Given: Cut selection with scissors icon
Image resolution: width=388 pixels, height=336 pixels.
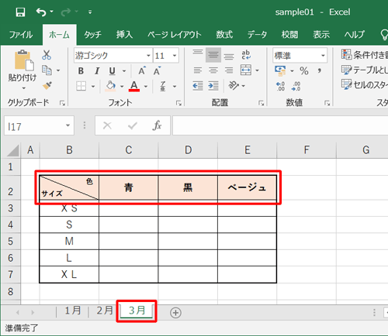Looking at the screenshot, I should point(47,55).
